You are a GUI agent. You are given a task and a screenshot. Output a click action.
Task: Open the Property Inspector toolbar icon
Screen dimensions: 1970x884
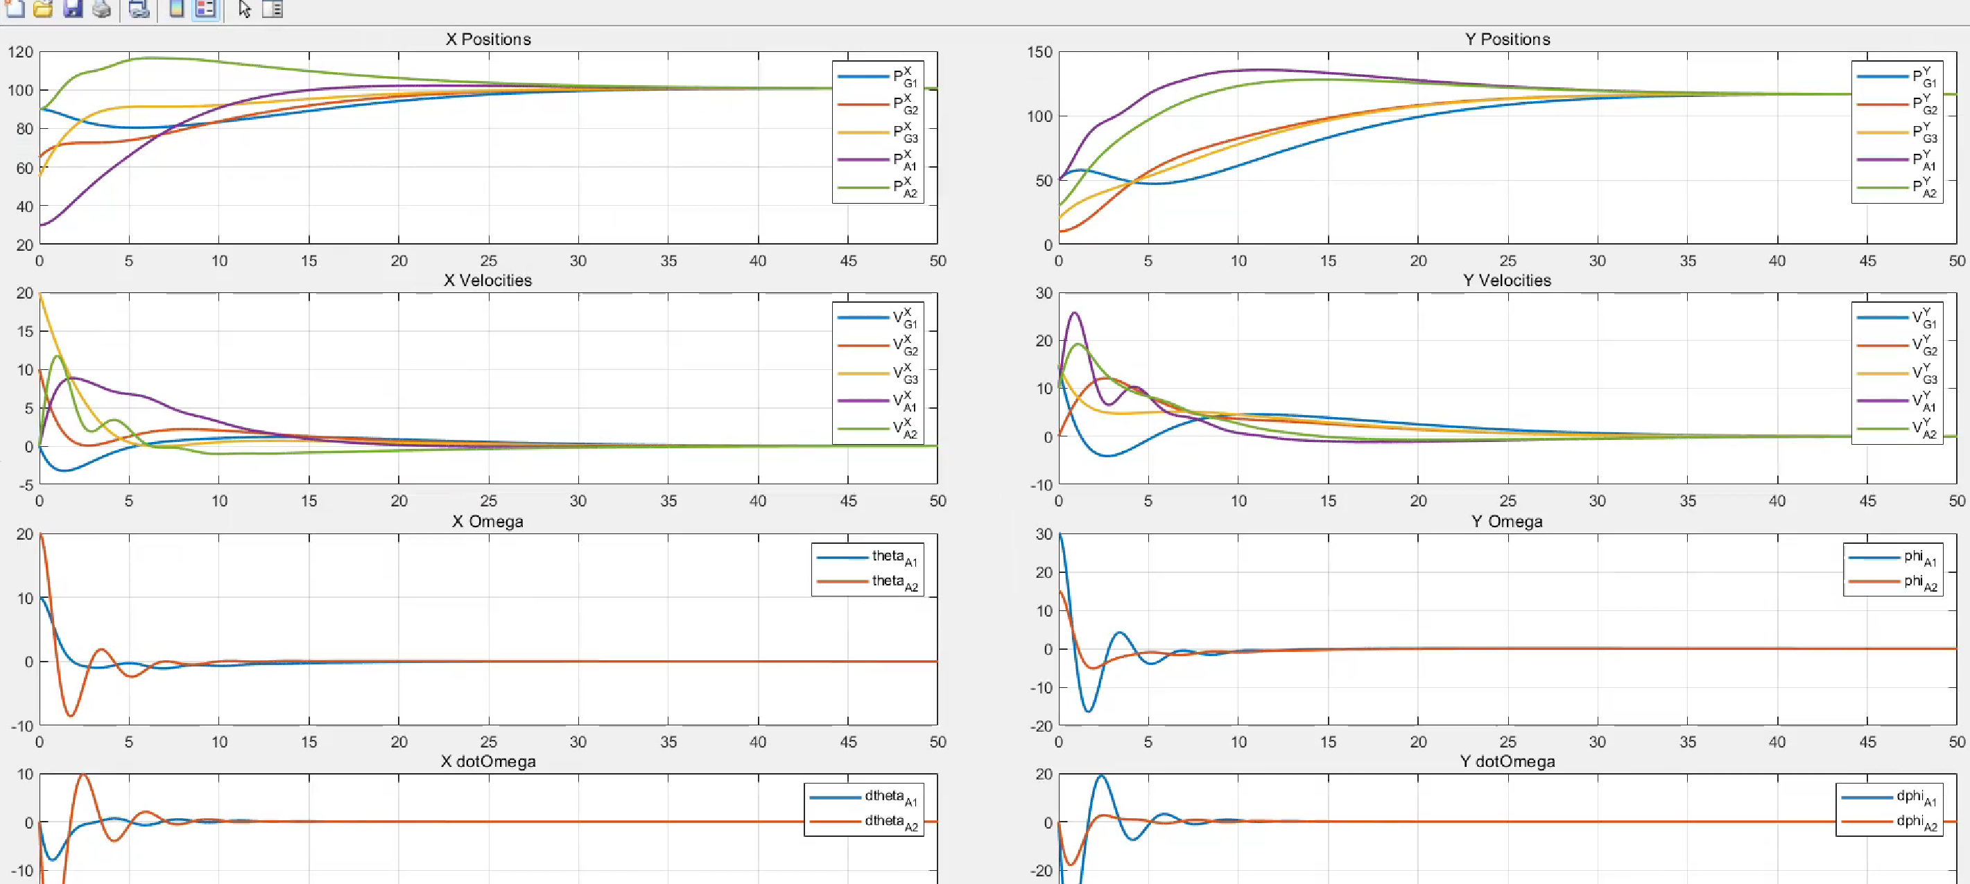pos(273,8)
